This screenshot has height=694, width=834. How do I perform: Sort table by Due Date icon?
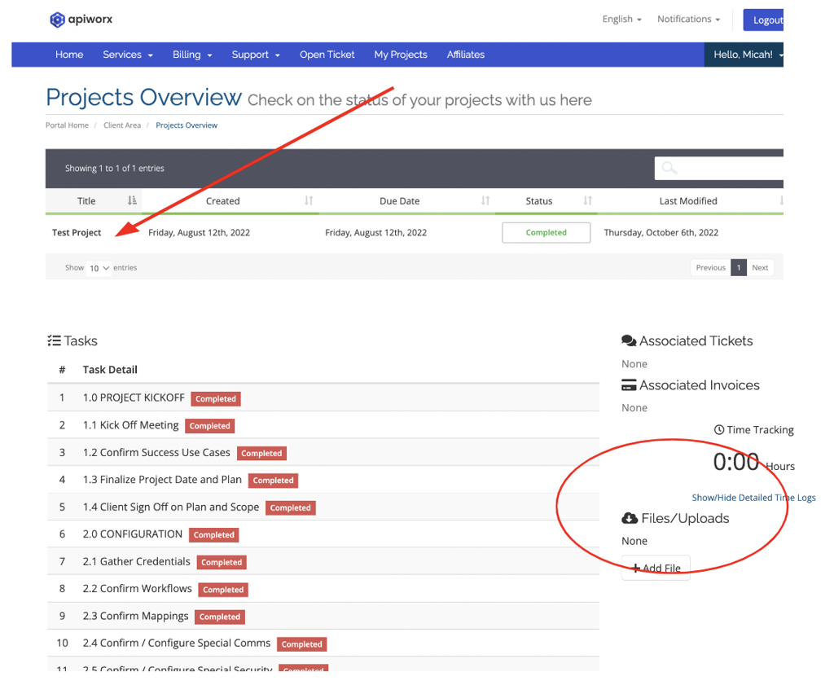coord(485,200)
